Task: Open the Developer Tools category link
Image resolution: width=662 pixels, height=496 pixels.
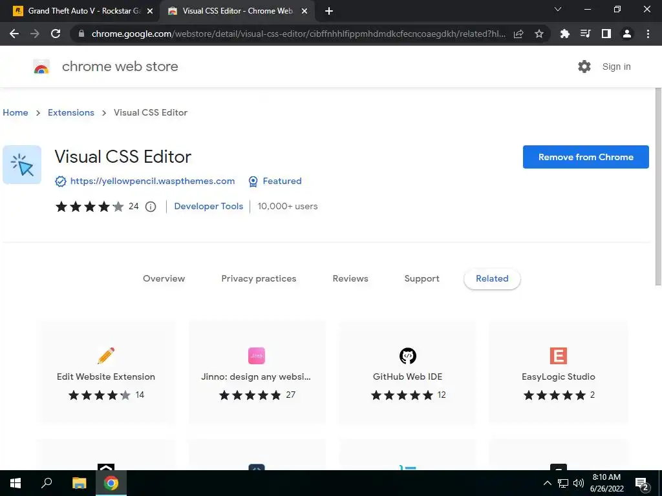Action: point(209,207)
